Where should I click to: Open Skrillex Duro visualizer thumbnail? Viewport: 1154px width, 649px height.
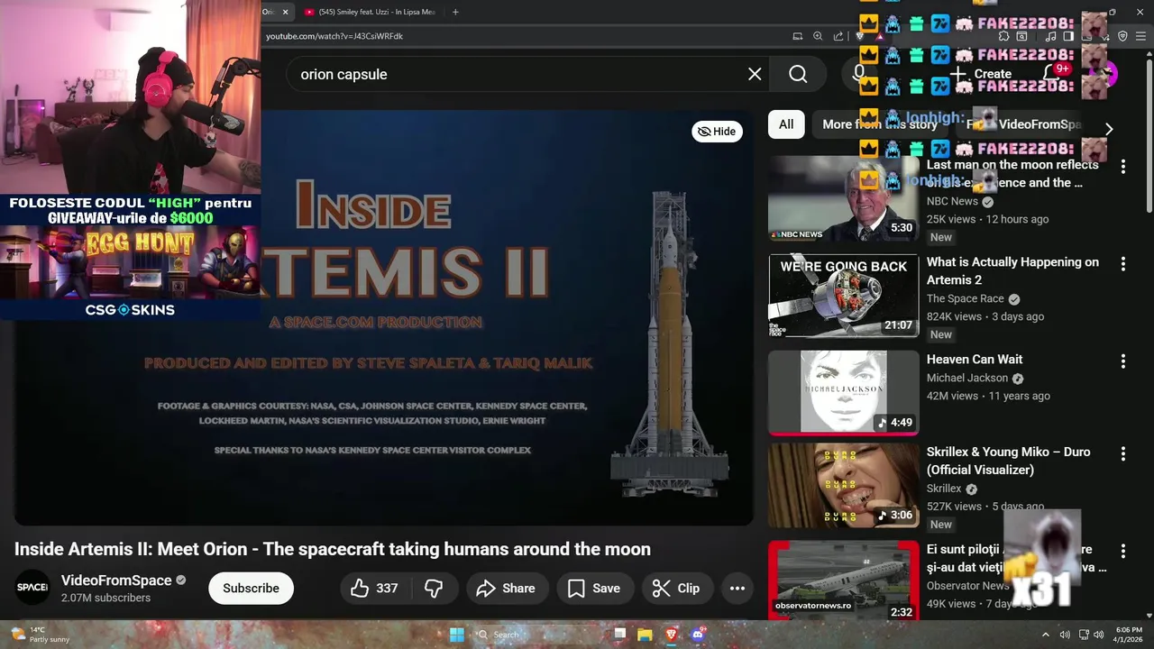843,486
